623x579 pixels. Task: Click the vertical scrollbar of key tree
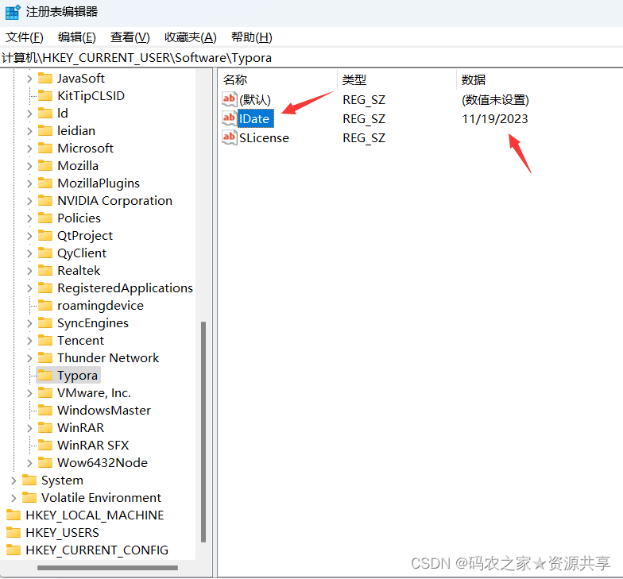pyautogui.click(x=203, y=431)
